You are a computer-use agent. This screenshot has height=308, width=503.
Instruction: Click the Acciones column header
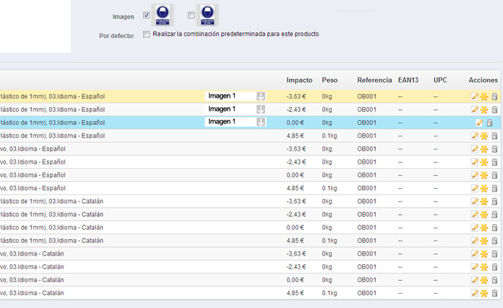pos(483,80)
